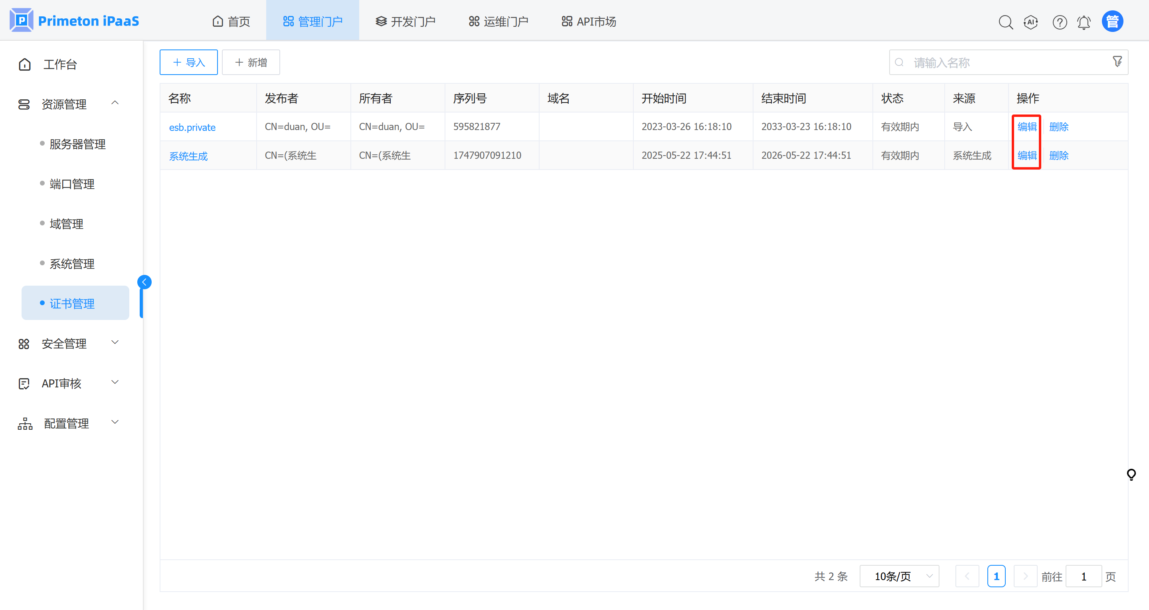Click the 导入 button
This screenshot has width=1149, height=610.
pos(189,62)
